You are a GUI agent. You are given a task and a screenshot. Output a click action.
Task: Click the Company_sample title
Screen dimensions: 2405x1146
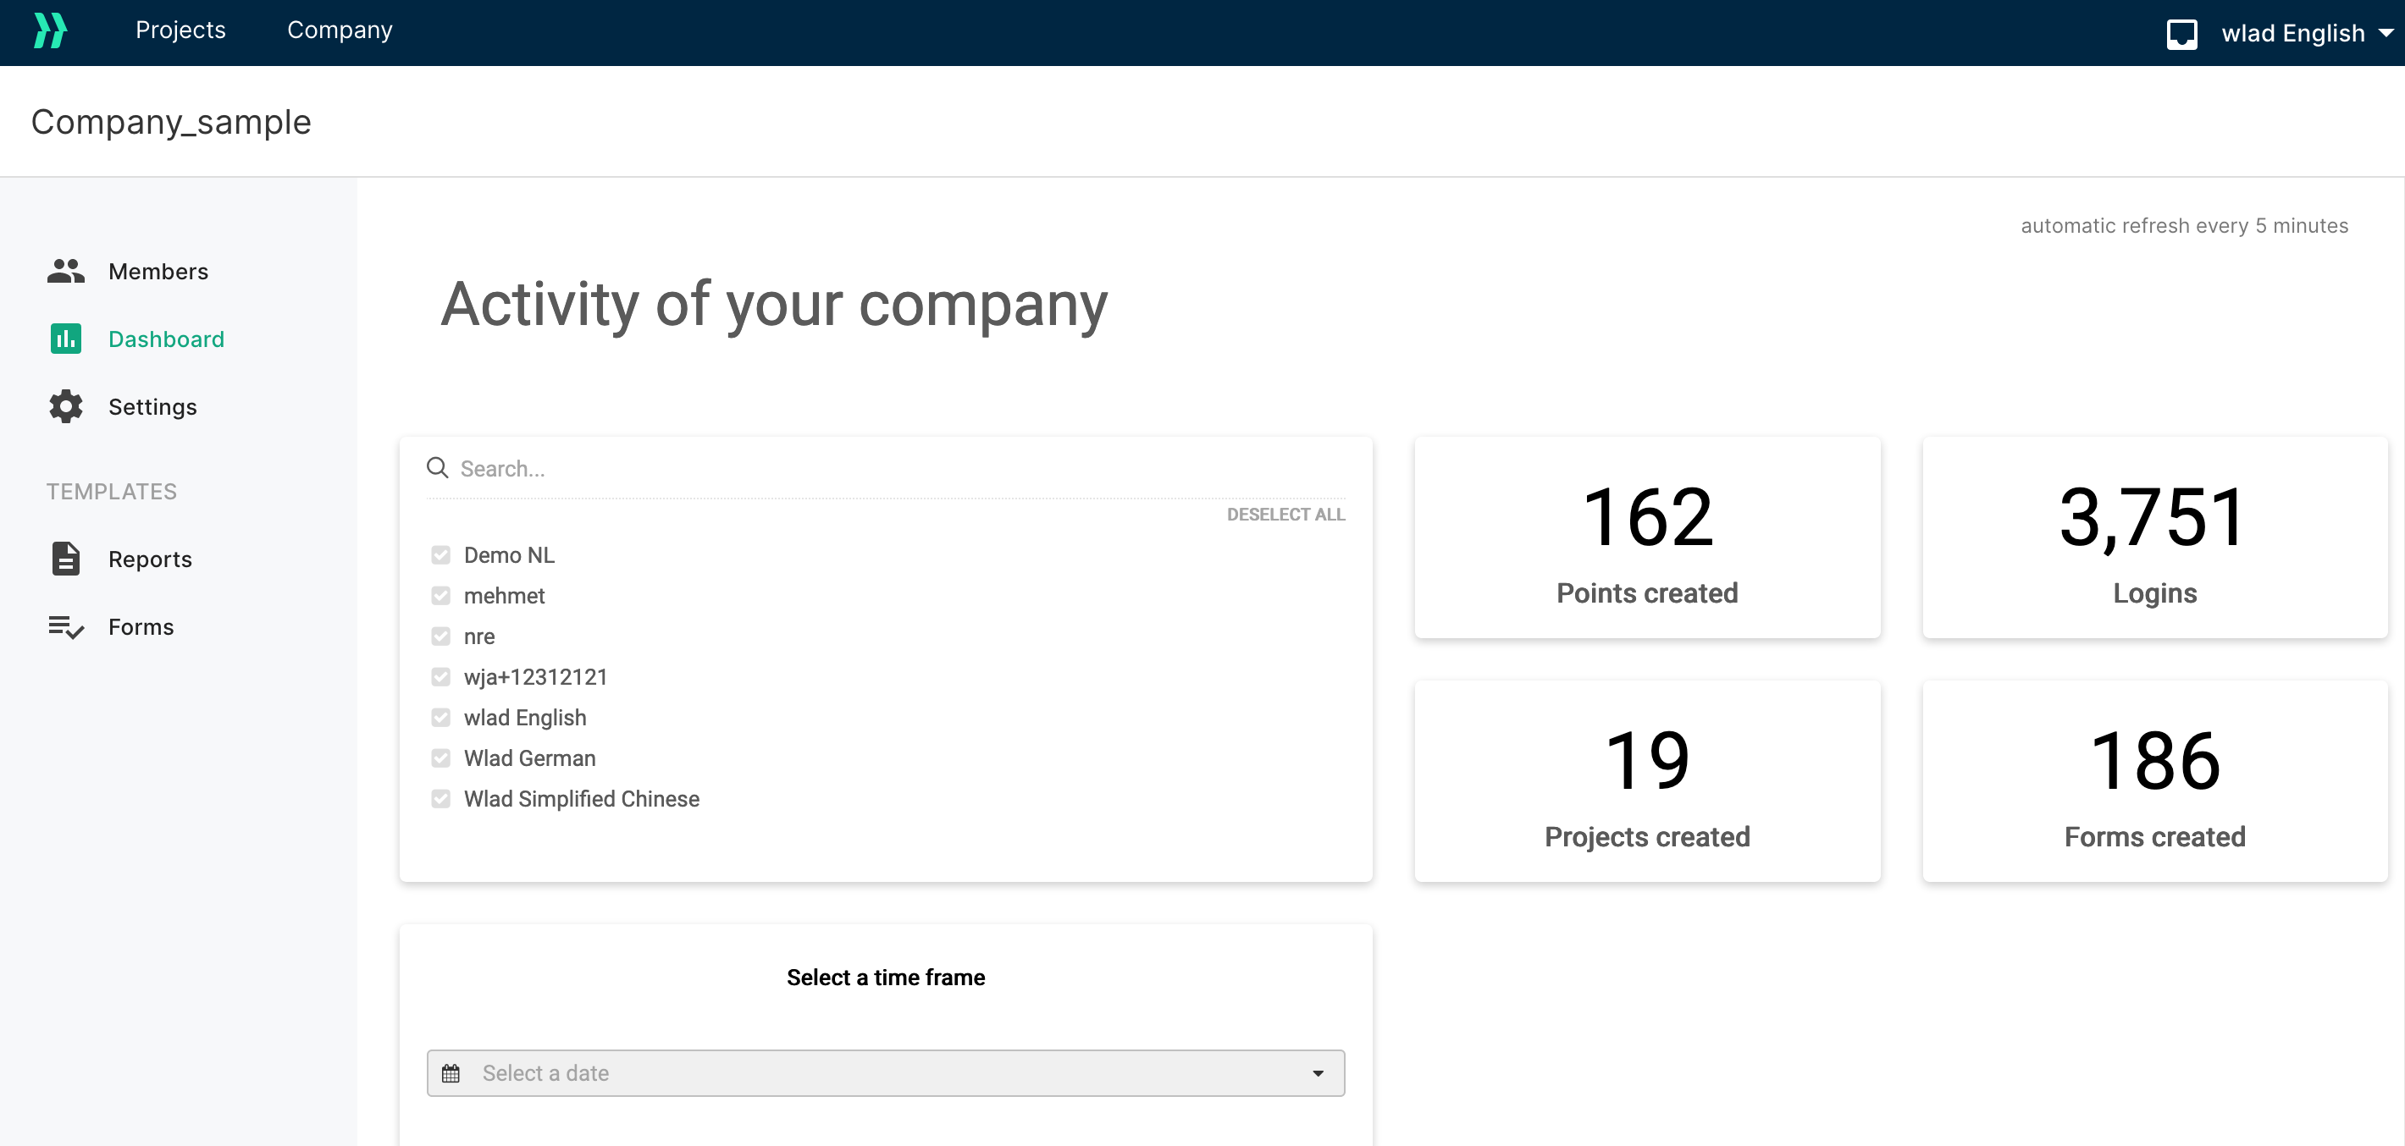tap(171, 122)
